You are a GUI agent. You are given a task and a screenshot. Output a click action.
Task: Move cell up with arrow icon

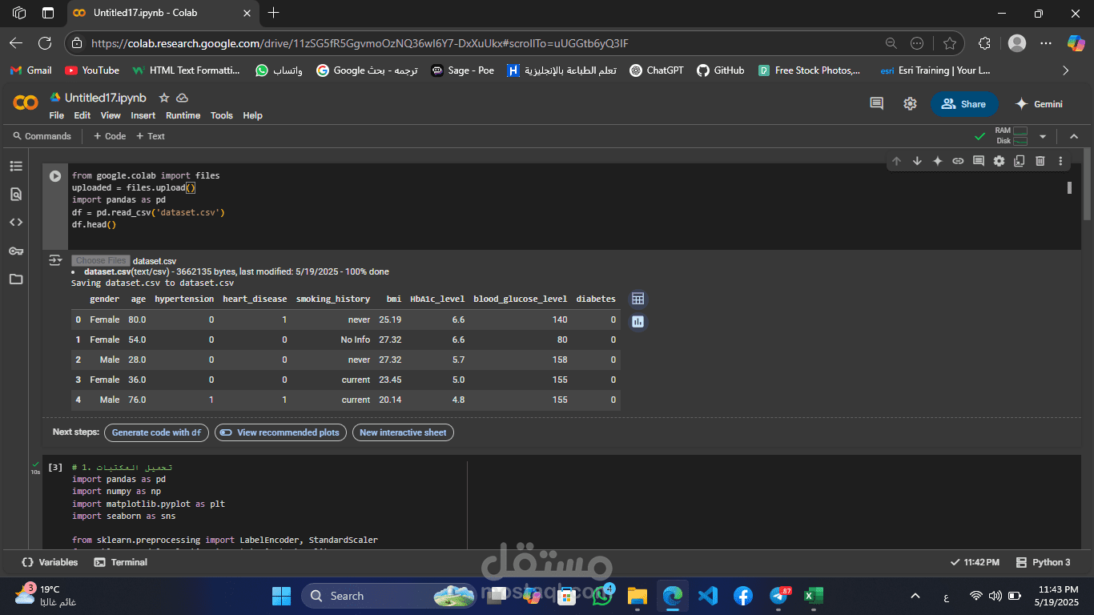(x=896, y=161)
